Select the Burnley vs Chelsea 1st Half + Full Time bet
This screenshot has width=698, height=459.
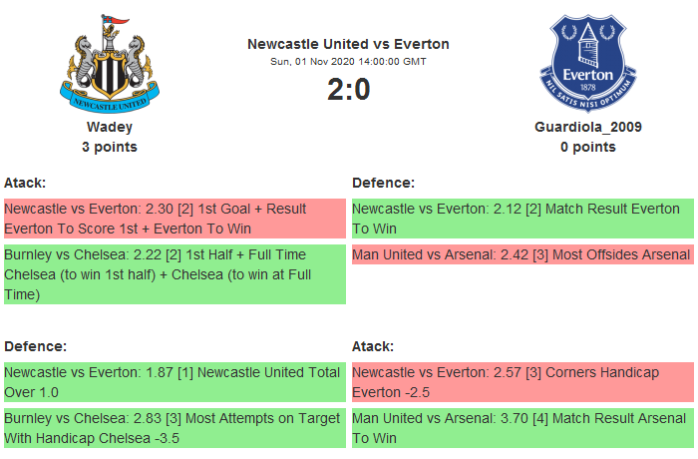click(x=174, y=274)
